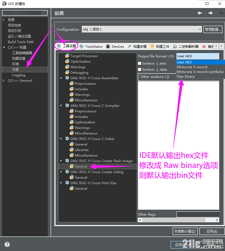Image resolution: width=225 pixels, height=251 pixels.
Task: Collapse the GNU RISC-V Cross C Compiler node
Action: [x=61, y=105]
